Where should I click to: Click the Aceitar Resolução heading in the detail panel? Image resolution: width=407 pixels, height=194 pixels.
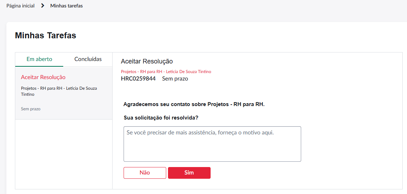tap(147, 61)
